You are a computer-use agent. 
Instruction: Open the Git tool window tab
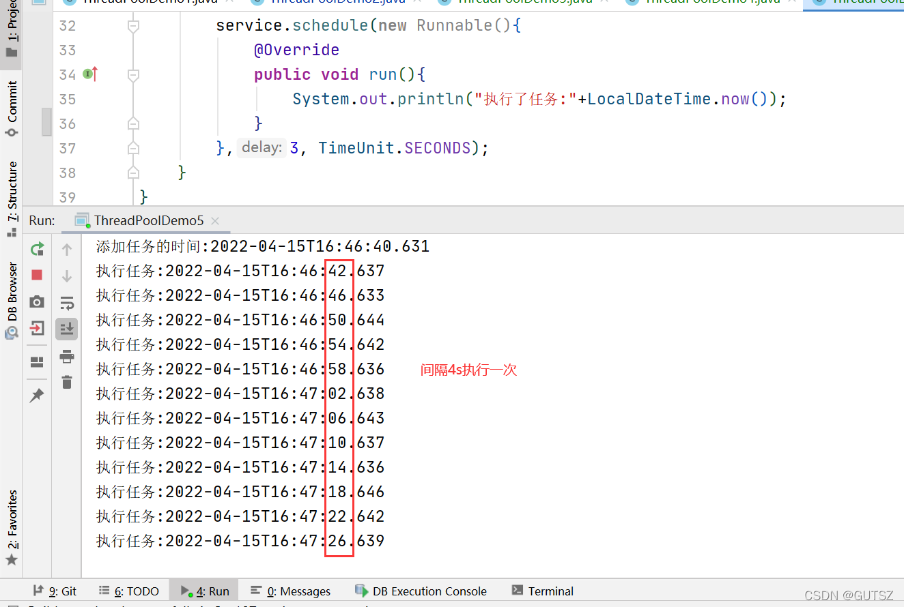[55, 591]
